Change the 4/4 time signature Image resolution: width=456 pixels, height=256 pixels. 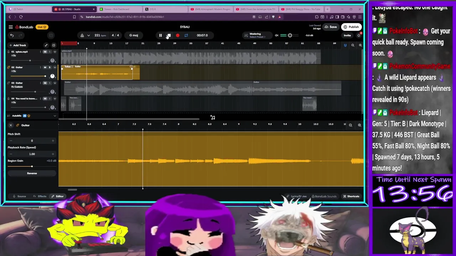click(115, 35)
